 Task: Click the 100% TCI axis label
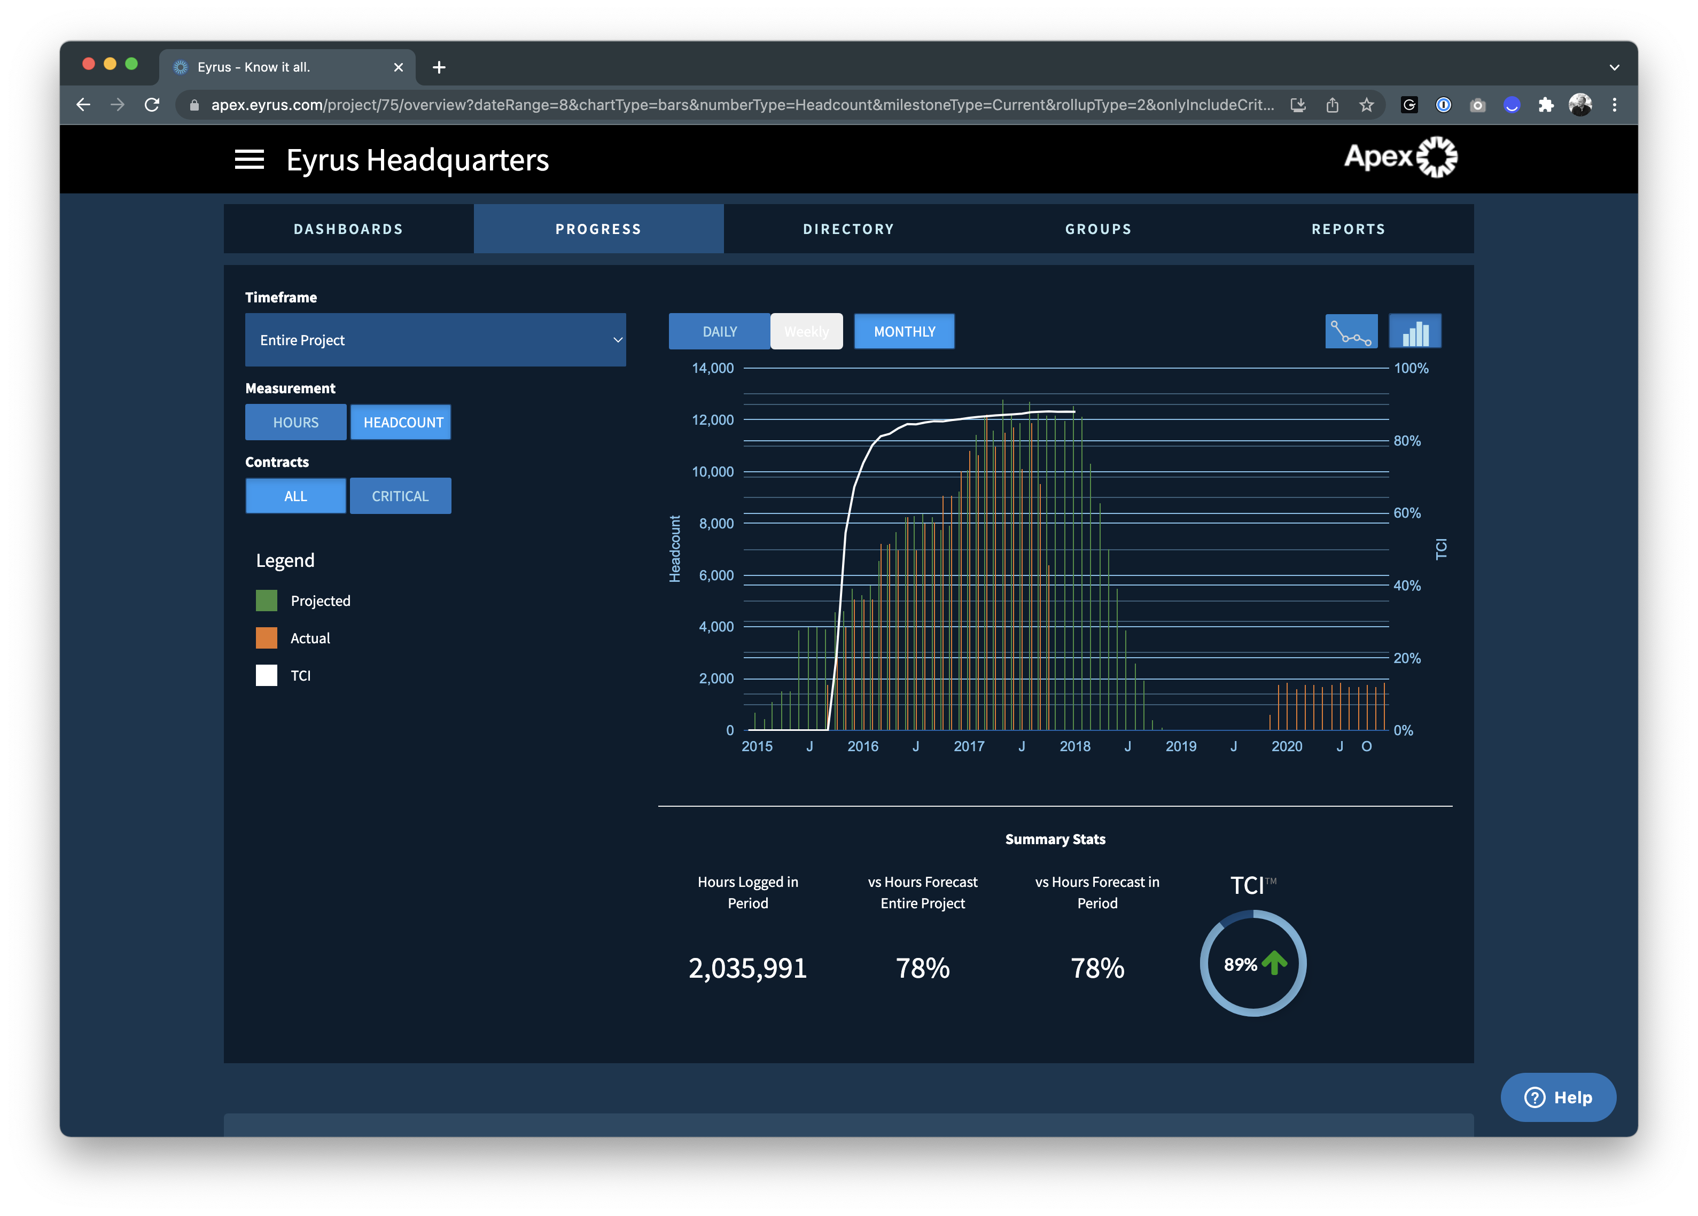pos(1411,369)
